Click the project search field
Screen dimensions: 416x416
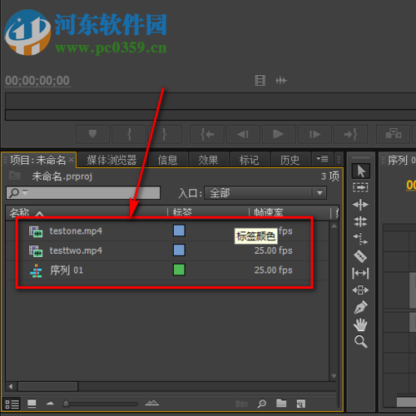tap(83, 193)
